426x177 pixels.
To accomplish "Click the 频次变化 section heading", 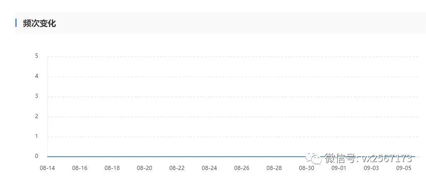I will (x=39, y=23).
